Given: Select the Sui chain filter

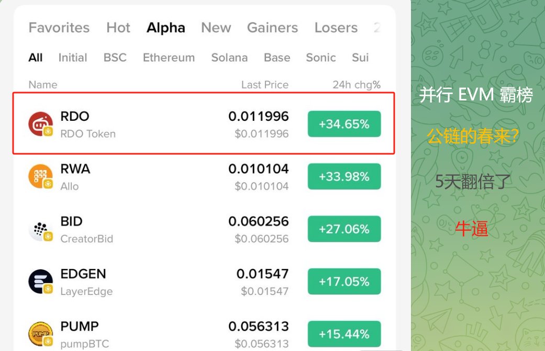Looking at the screenshot, I should [x=360, y=58].
